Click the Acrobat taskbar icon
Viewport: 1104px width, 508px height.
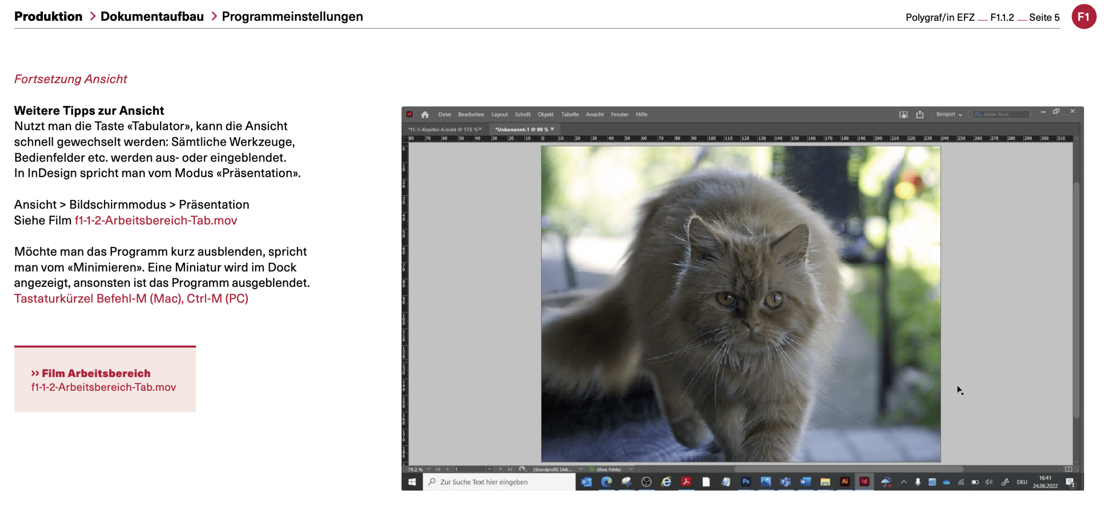tap(686, 481)
